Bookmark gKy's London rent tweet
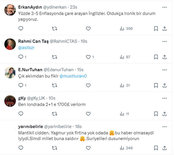Image resolution: width=174 pixels, height=155 pixels. (x=156, y=114)
